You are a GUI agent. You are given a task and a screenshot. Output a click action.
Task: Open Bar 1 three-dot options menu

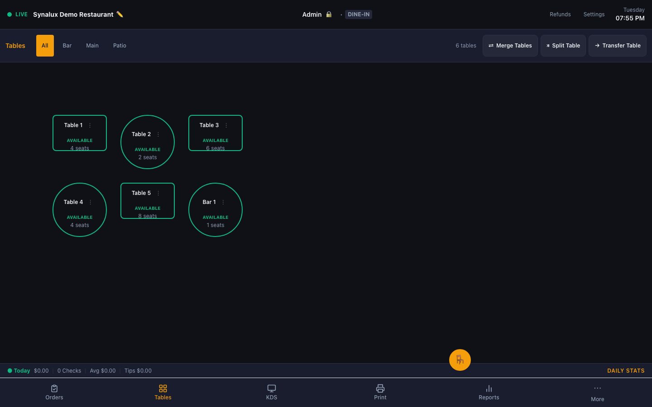pos(223,202)
